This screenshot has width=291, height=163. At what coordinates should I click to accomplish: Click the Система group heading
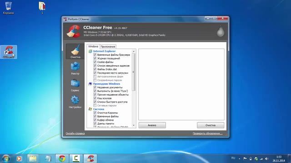click(x=99, y=109)
